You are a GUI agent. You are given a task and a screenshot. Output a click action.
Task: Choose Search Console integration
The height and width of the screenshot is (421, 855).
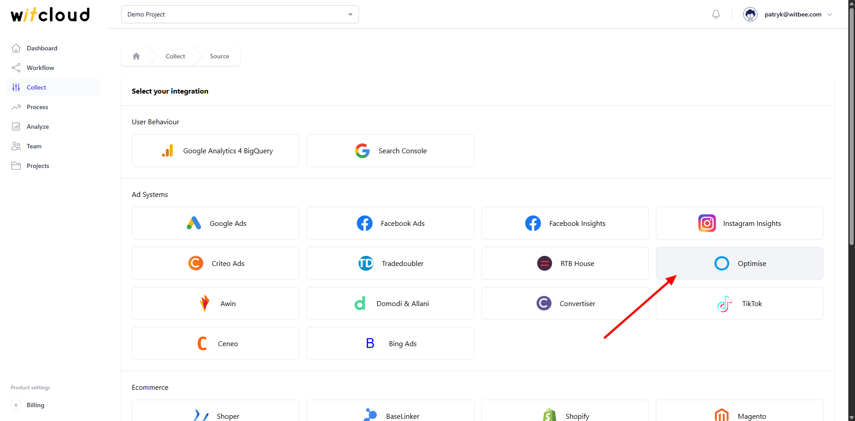[390, 151]
